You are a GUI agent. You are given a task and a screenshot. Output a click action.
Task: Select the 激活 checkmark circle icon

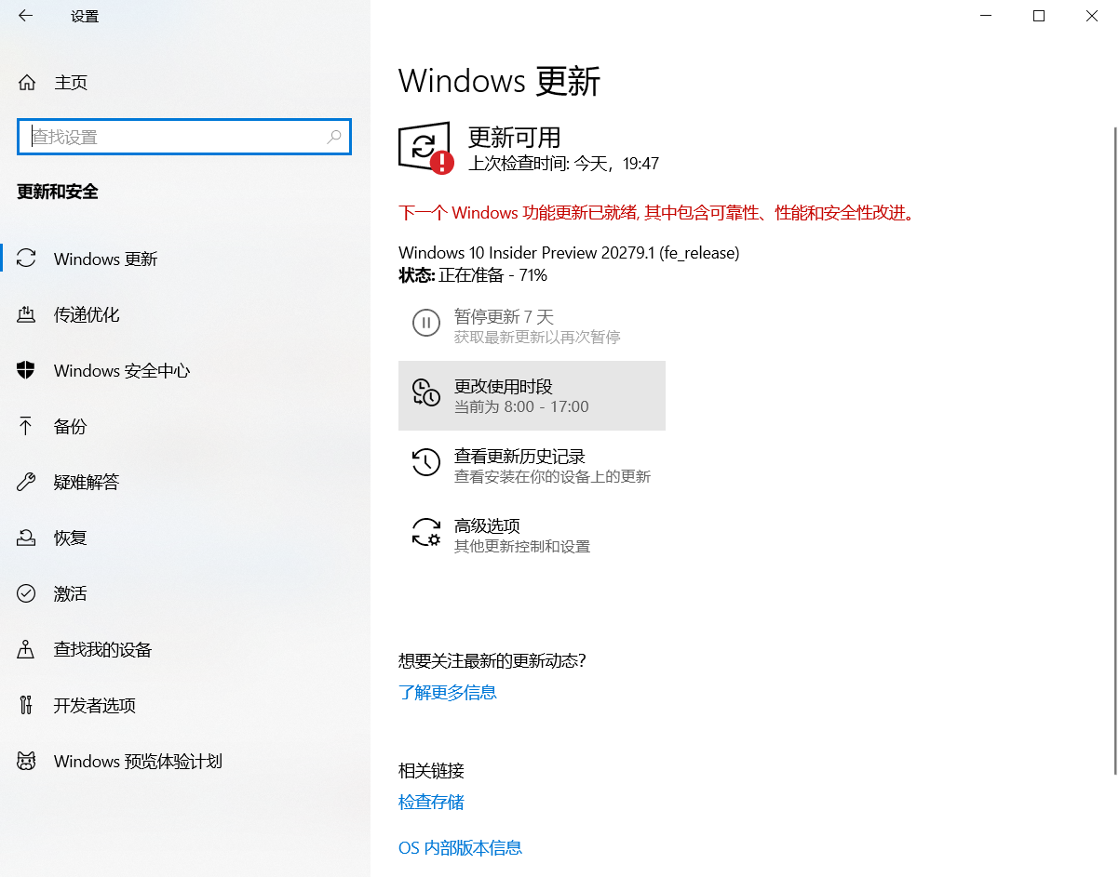pyautogui.click(x=26, y=593)
